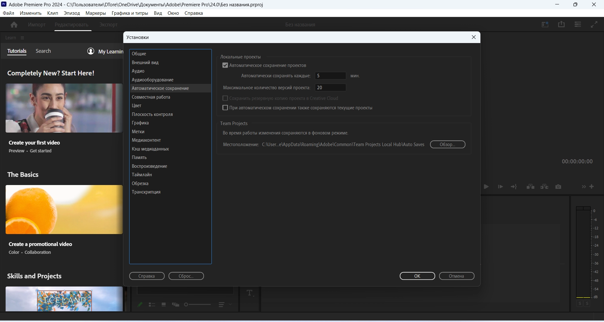Select the Type tool icon
Viewport: 604px width, 322px height.
click(x=250, y=293)
